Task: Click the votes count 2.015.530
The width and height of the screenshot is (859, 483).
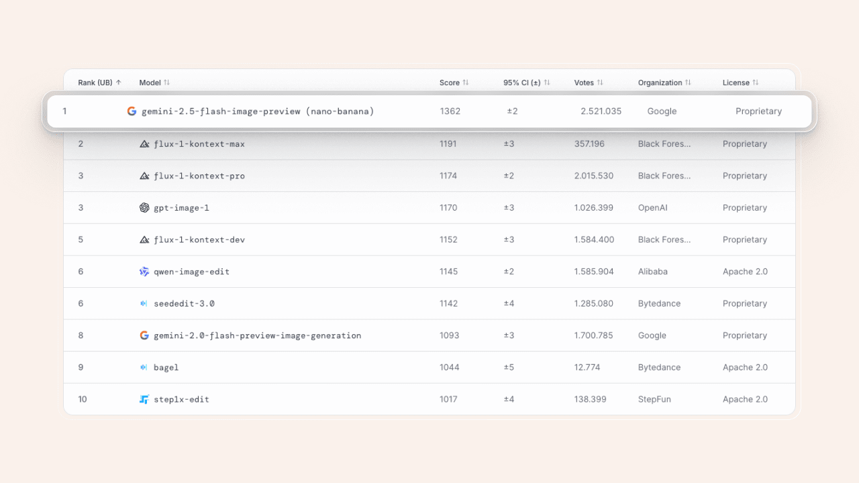Action: coord(594,176)
